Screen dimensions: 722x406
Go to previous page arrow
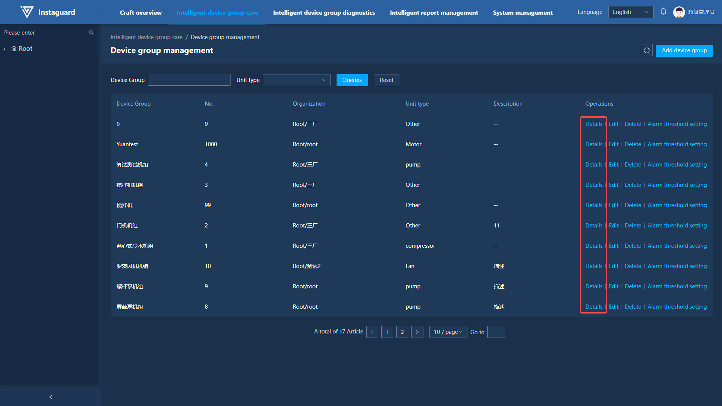coord(372,332)
